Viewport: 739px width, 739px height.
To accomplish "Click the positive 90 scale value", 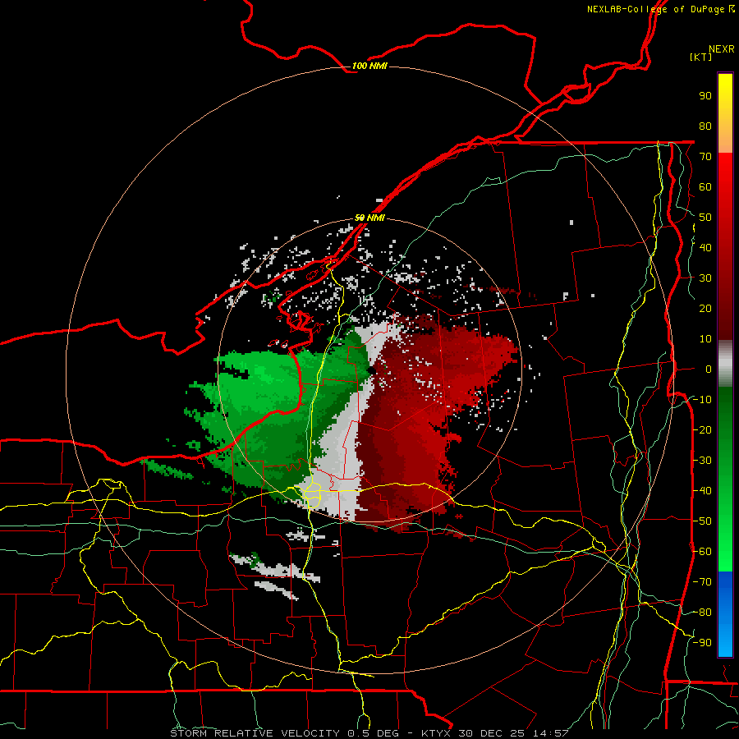I will coord(705,96).
